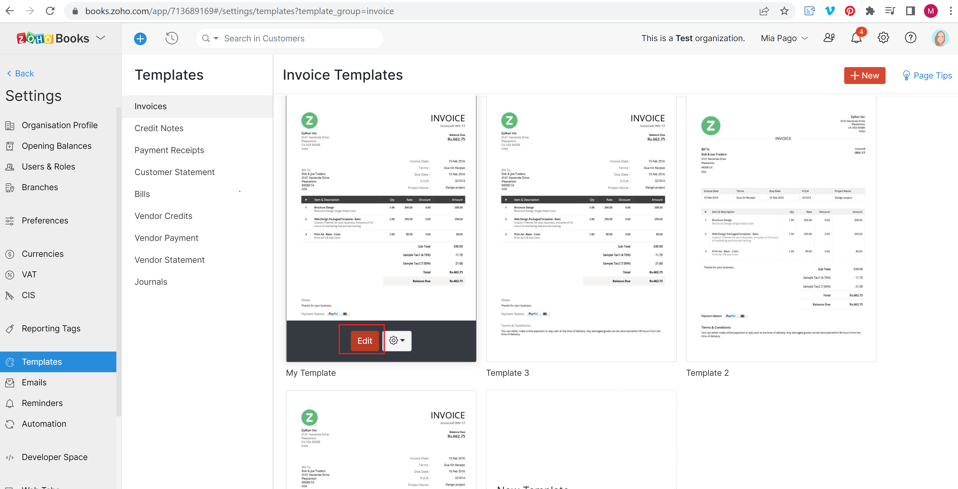Open Branches settings
Viewport: 958px width, 489px height.
(58, 187)
